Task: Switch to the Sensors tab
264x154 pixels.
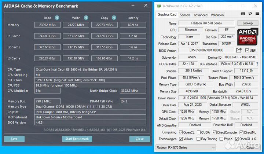Action: (185, 15)
